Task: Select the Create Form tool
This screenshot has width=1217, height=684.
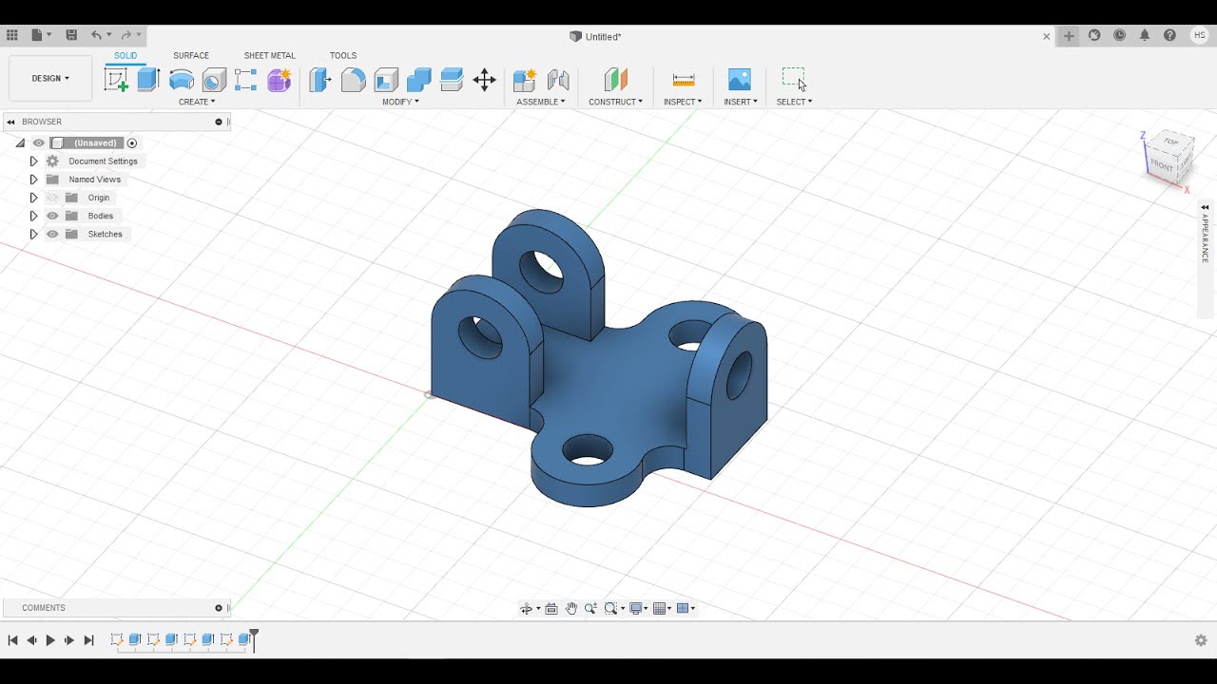Action: pos(279,80)
